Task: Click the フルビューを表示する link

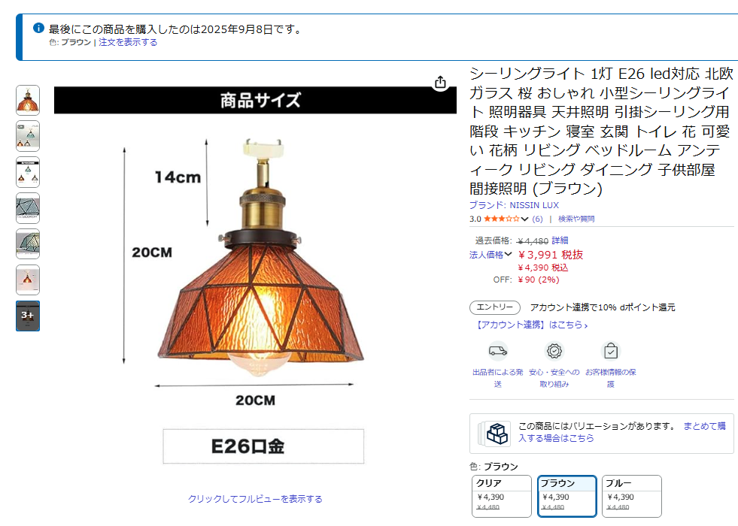Action: click(255, 499)
